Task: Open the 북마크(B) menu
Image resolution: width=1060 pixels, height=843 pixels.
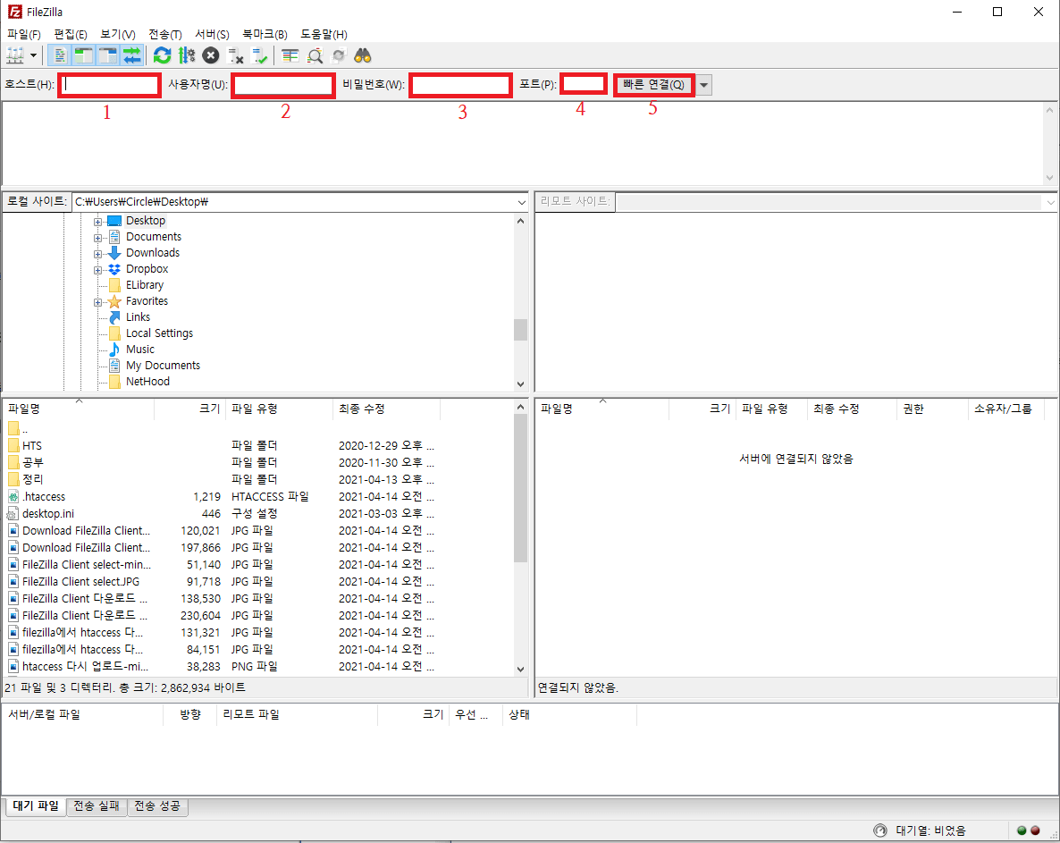Action: point(265,35)
